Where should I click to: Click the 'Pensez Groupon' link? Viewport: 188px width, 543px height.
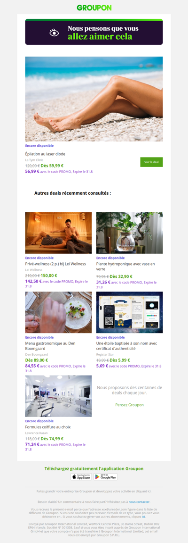click(x=129, y=404)
